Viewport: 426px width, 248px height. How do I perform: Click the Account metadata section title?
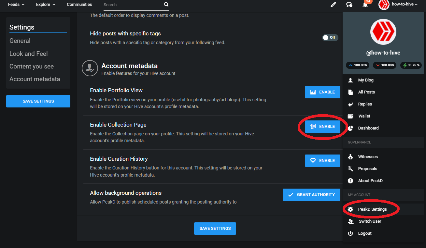(x=130, y=66)
